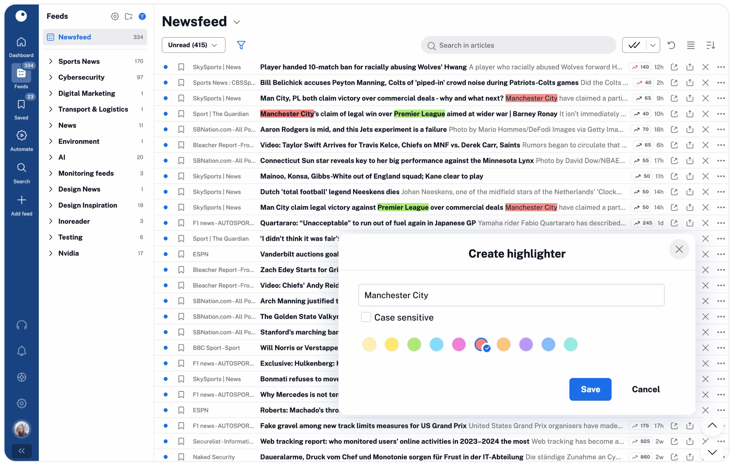Open the notifications bell icon
The image size is (733, 465).
21,351
